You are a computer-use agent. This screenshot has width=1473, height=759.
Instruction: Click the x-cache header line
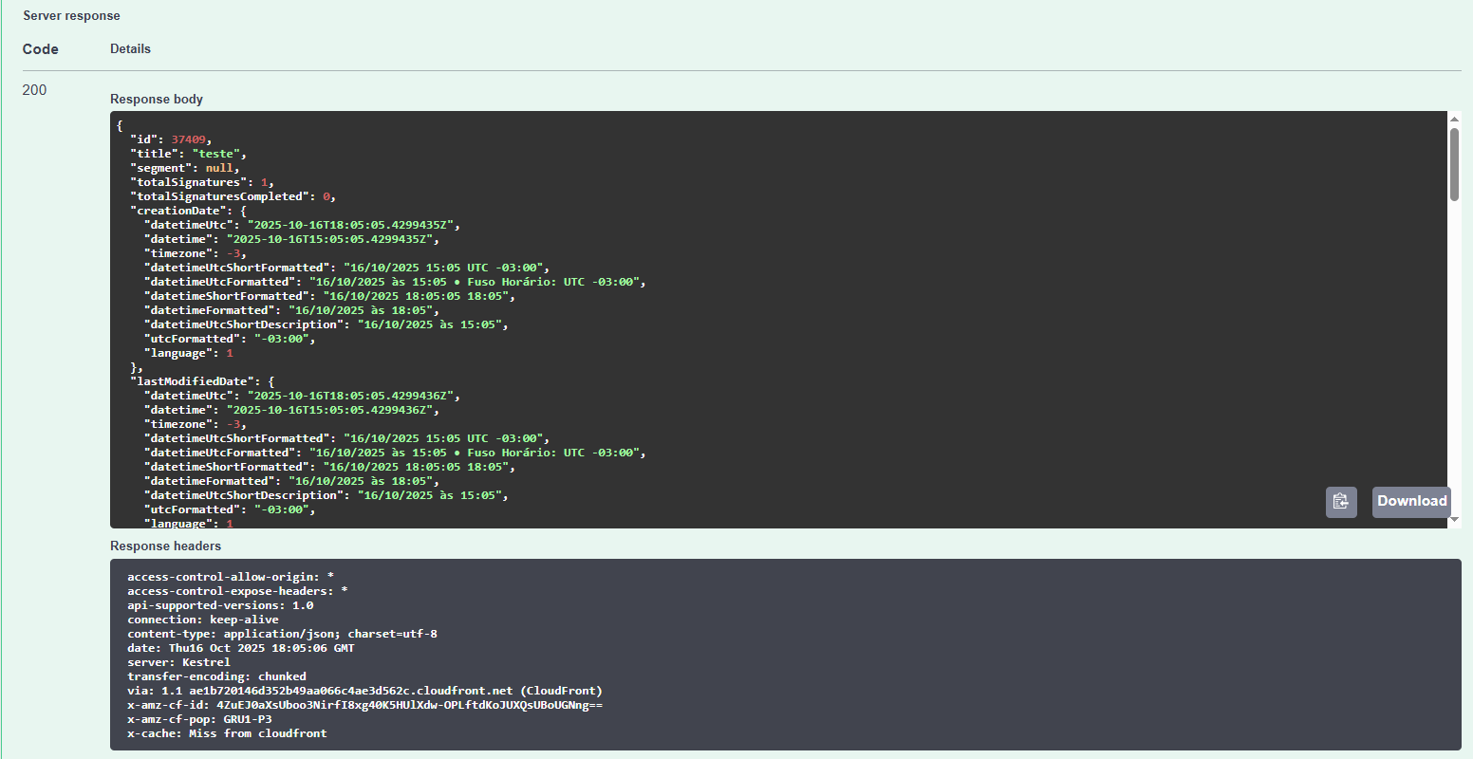coord(227,733)
